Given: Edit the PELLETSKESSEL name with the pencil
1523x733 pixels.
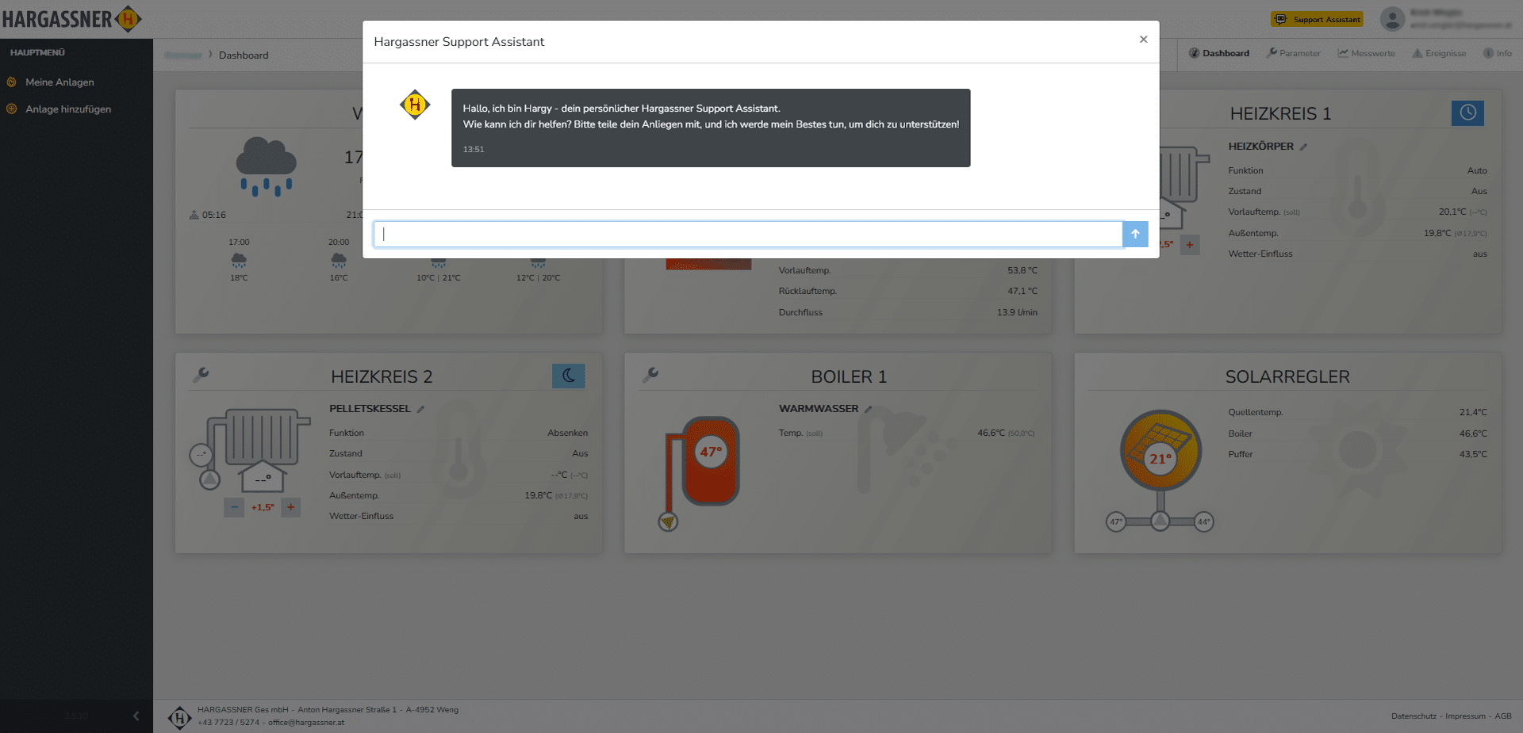Looking at the screenshot, I should (421, 409).
